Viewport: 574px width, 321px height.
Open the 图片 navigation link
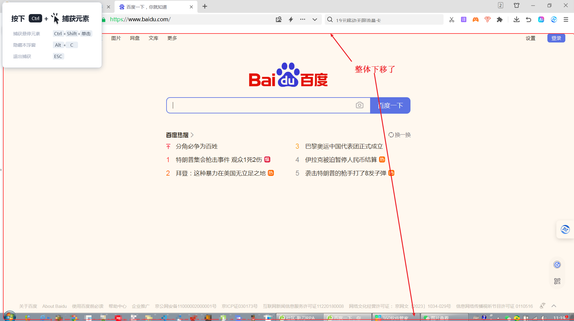116,38
